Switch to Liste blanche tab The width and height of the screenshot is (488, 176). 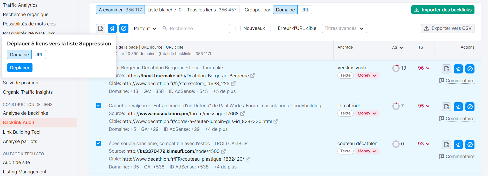coord(165,10)
